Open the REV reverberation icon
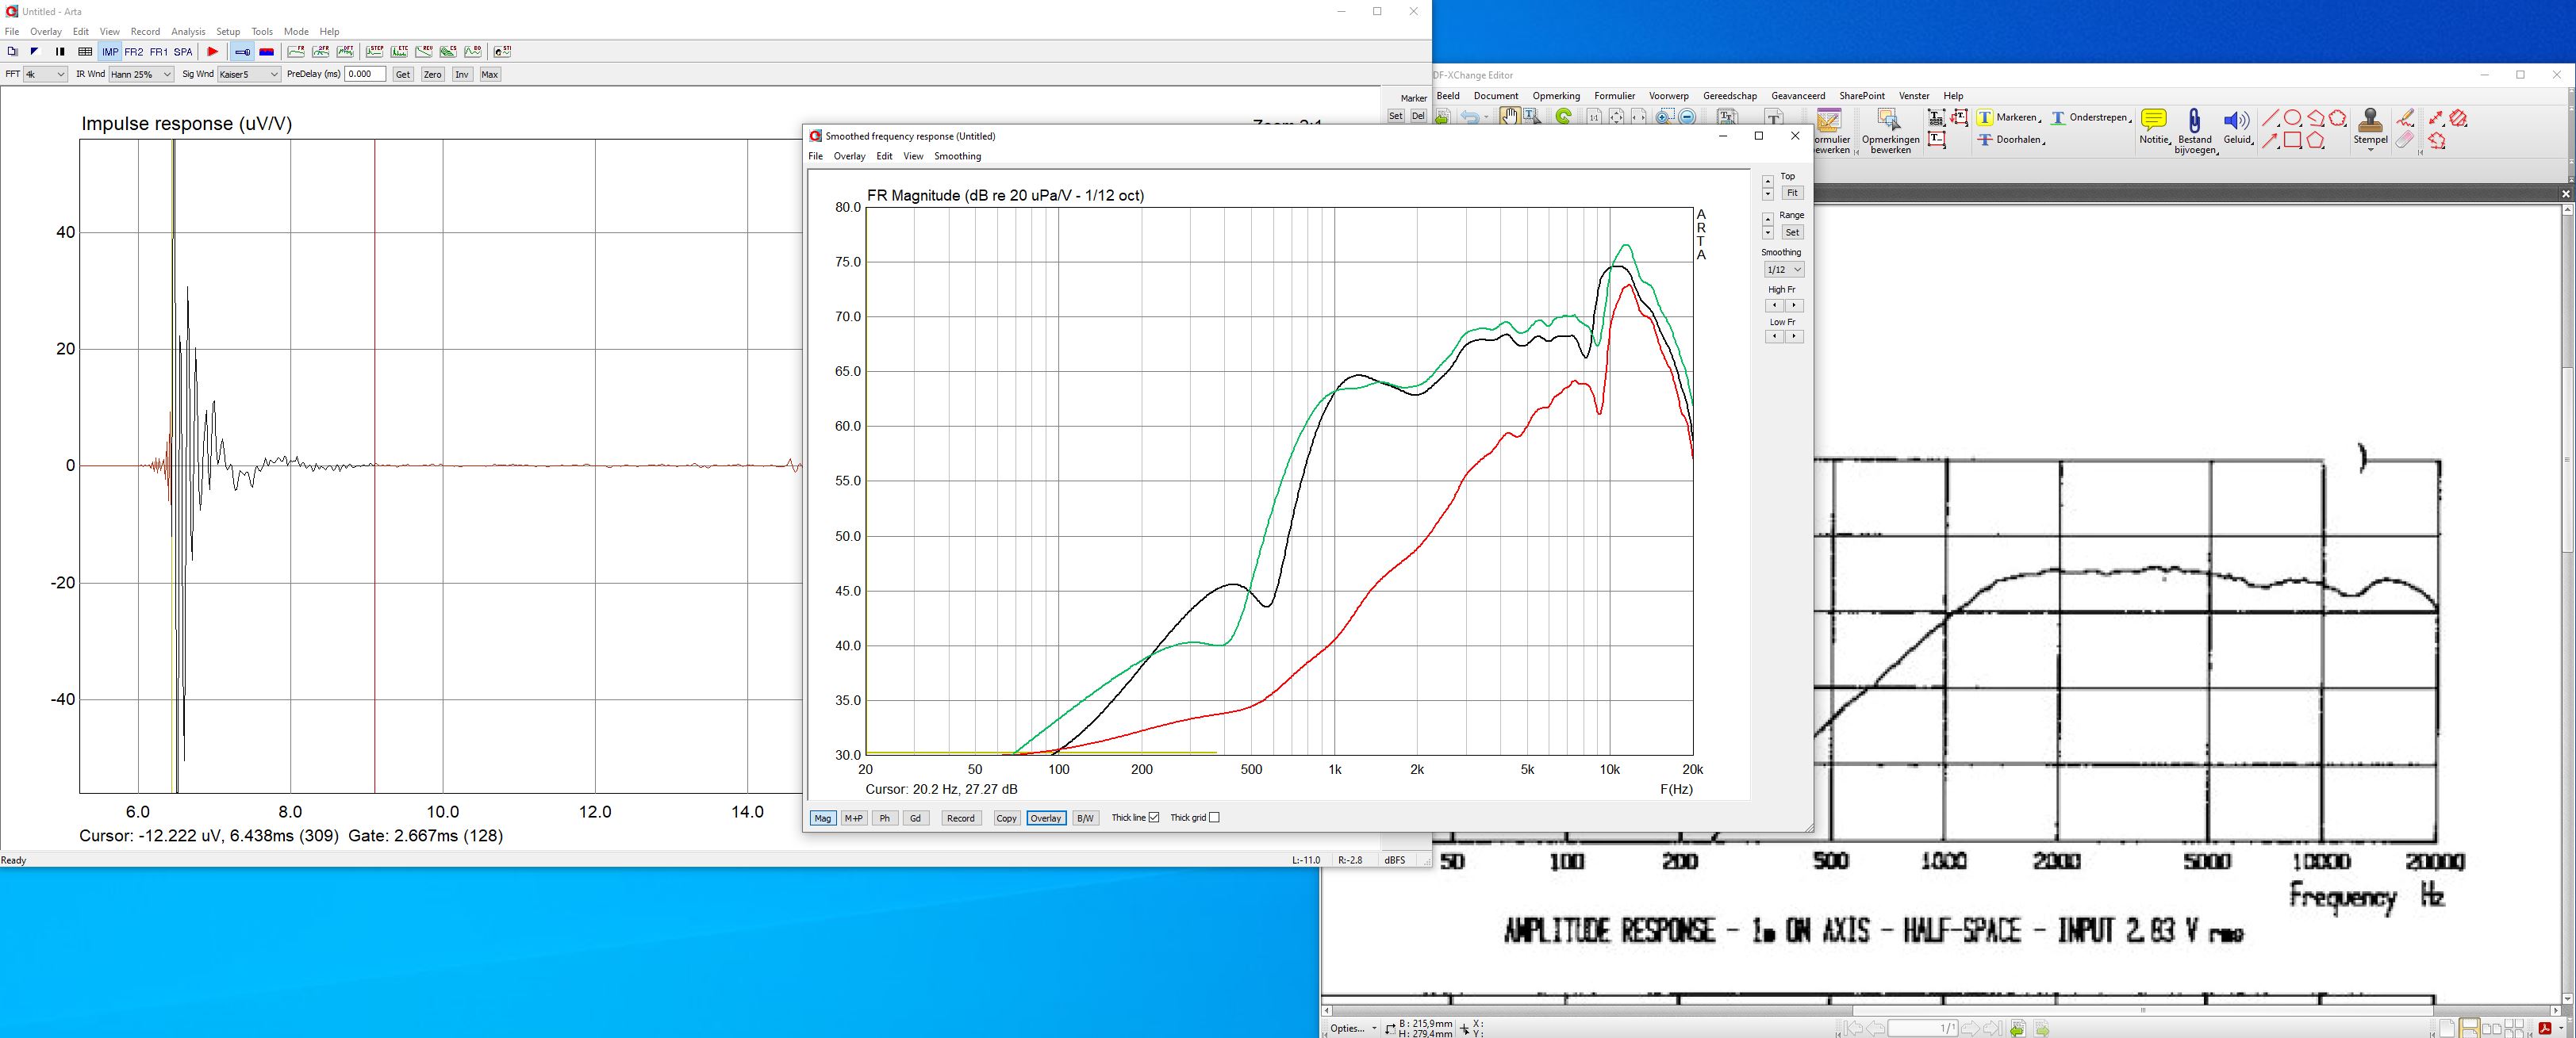The image size is (2576, 1038). [x=424, y=52]
